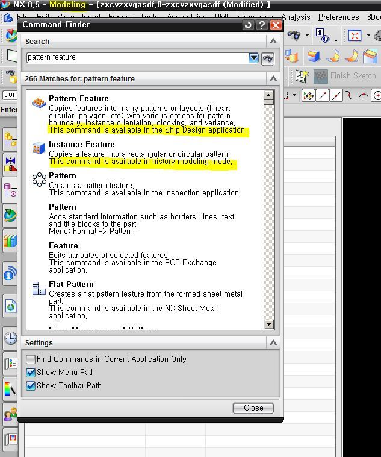Open the Analysis menu
Viewport: 381px width, 457px height.
296,17
